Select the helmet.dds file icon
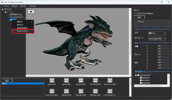The height and width of the screenshot is (100, 172). 66,91
